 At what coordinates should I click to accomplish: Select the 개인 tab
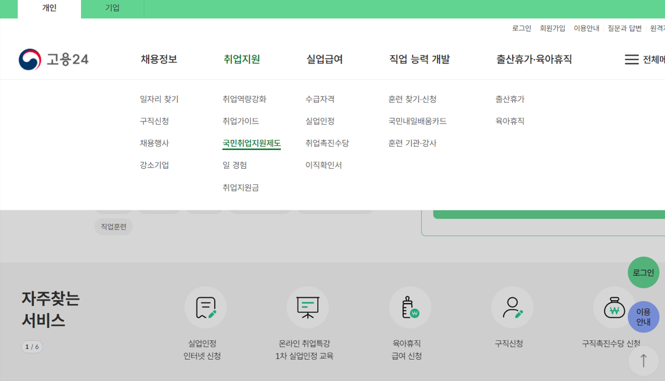pyautogui.click(x=49, y=9)
